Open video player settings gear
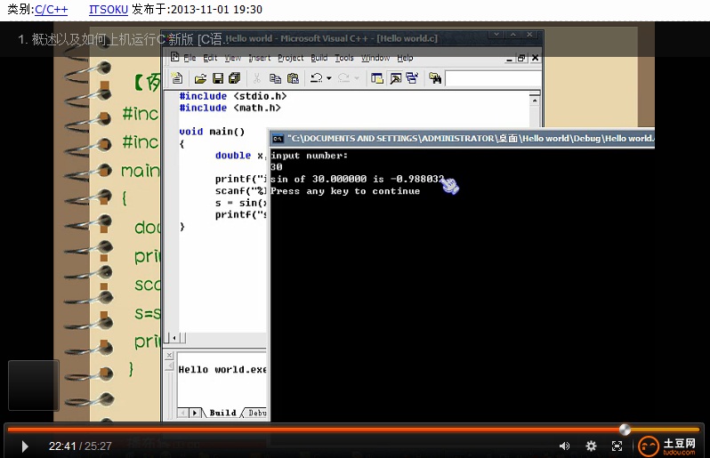 click(x=591, y=446)
